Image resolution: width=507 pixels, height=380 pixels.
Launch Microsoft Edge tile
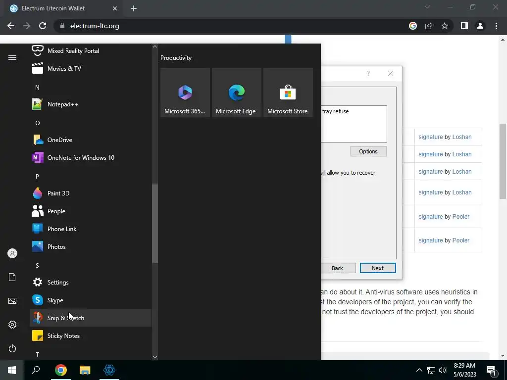click(x=236, y=93)
